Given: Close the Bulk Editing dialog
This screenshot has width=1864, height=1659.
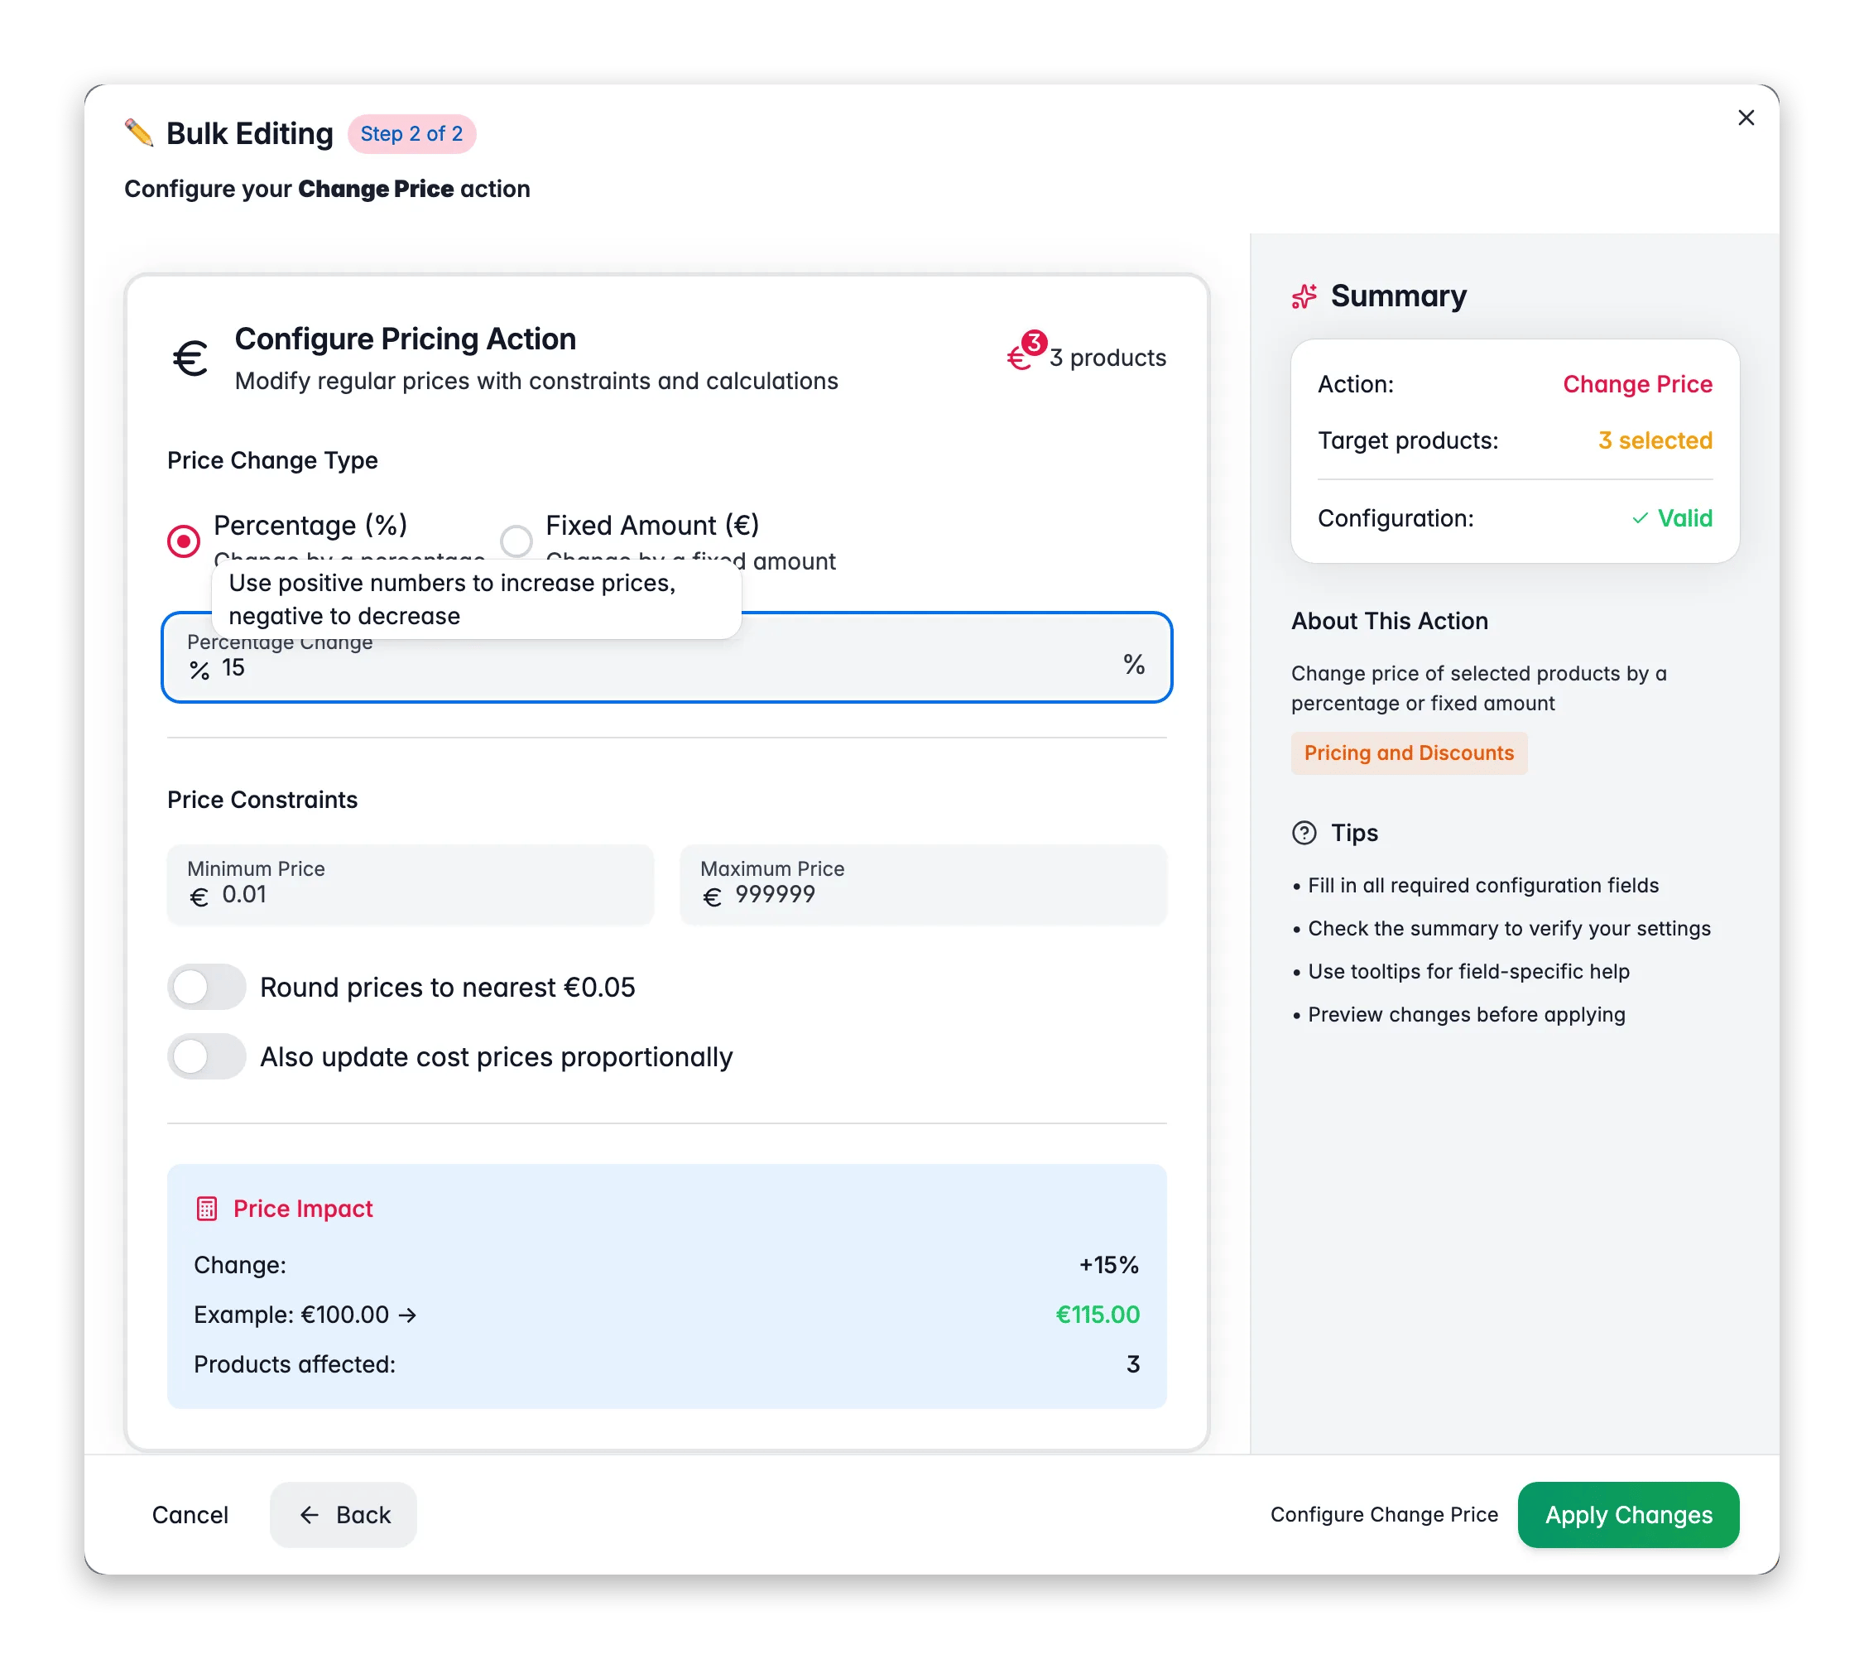Looking at the screenshot, I should (1746, 118).
